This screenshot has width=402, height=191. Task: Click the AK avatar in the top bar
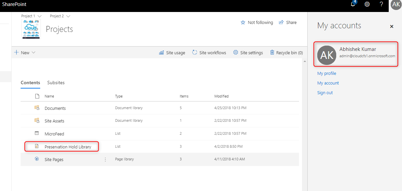pos(396,4)
